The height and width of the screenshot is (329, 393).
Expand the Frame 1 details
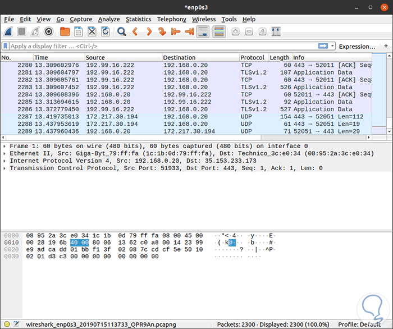tap(4, 146)
